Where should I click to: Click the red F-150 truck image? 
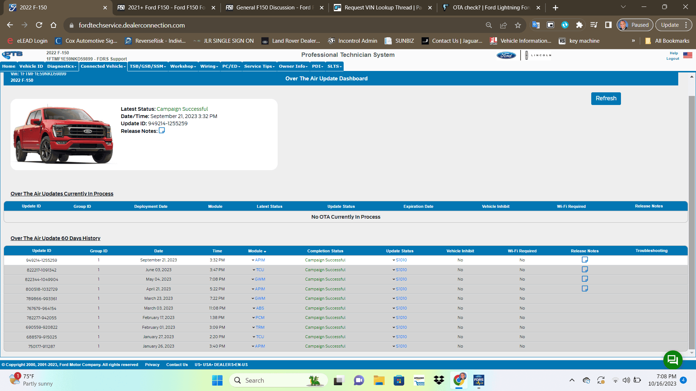pos(63,135)
